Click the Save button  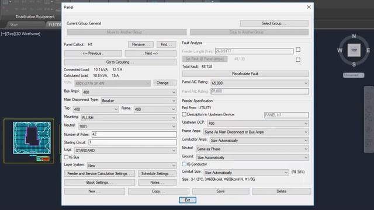221,191
